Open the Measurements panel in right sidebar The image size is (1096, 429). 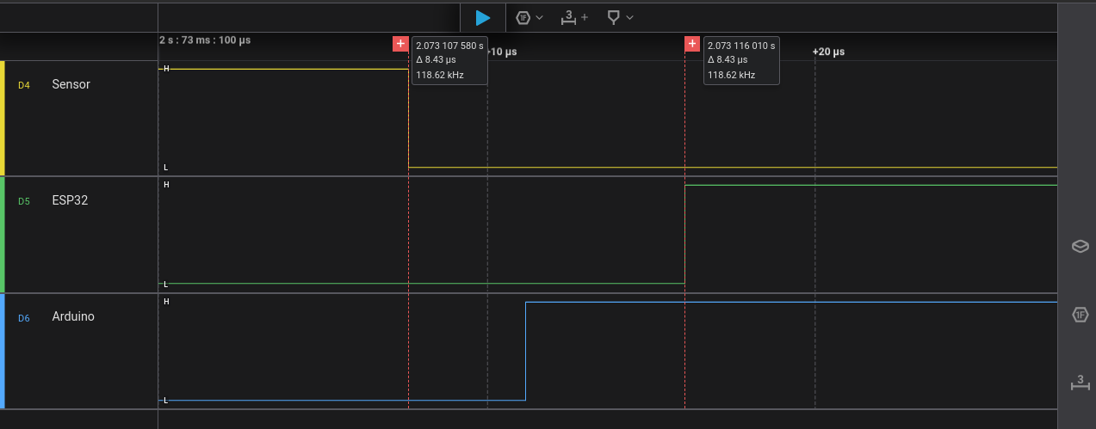pyautogui.click(x=1080, y=382)
